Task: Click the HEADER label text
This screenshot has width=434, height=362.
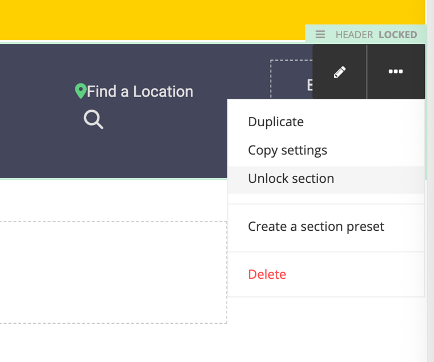Action: click(354, 35)
